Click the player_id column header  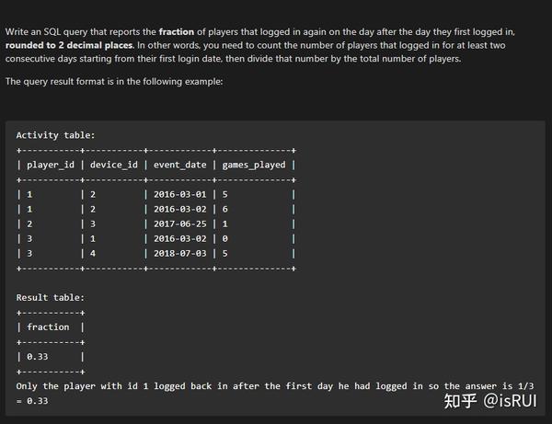tap(49, 165)
